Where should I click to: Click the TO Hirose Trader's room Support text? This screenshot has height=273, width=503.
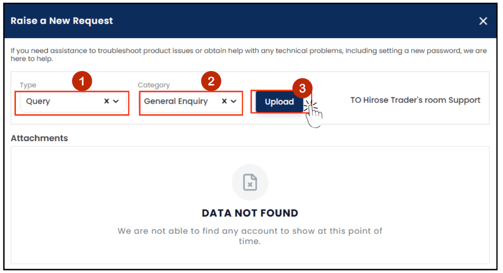[415, 100]
